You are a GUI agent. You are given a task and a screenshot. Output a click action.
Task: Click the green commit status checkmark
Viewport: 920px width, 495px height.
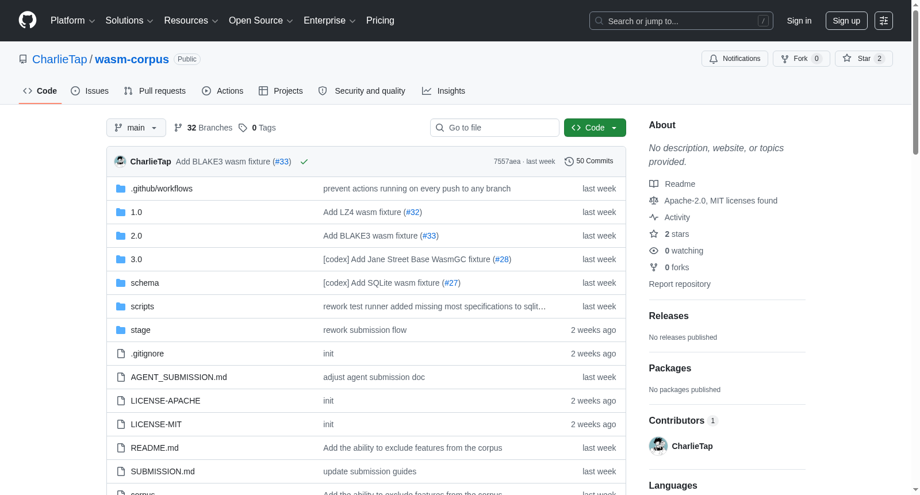[304, 162]
